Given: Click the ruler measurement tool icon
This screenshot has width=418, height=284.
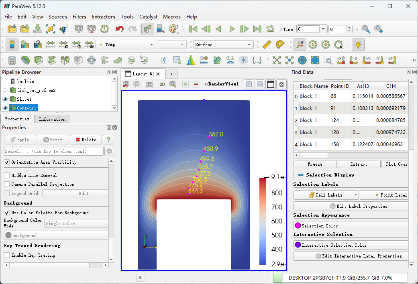Looking at the screenshot, I should 267,45.
